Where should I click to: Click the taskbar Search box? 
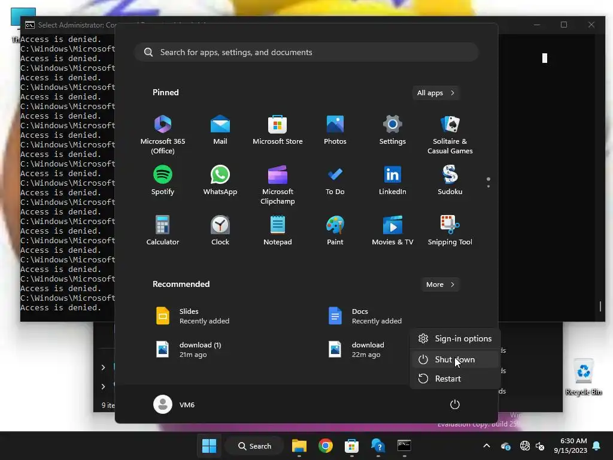pyautogui.click(x=254, y=446)
